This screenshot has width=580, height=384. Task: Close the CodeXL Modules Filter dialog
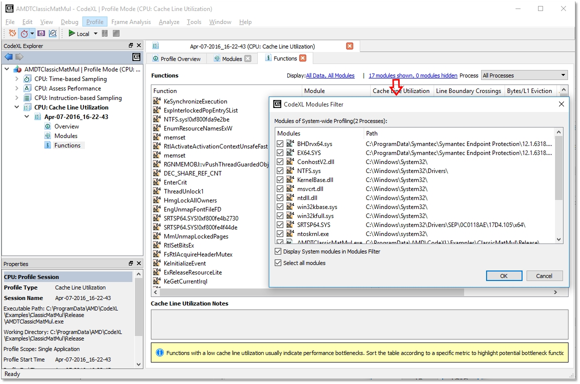coord(561,104)
